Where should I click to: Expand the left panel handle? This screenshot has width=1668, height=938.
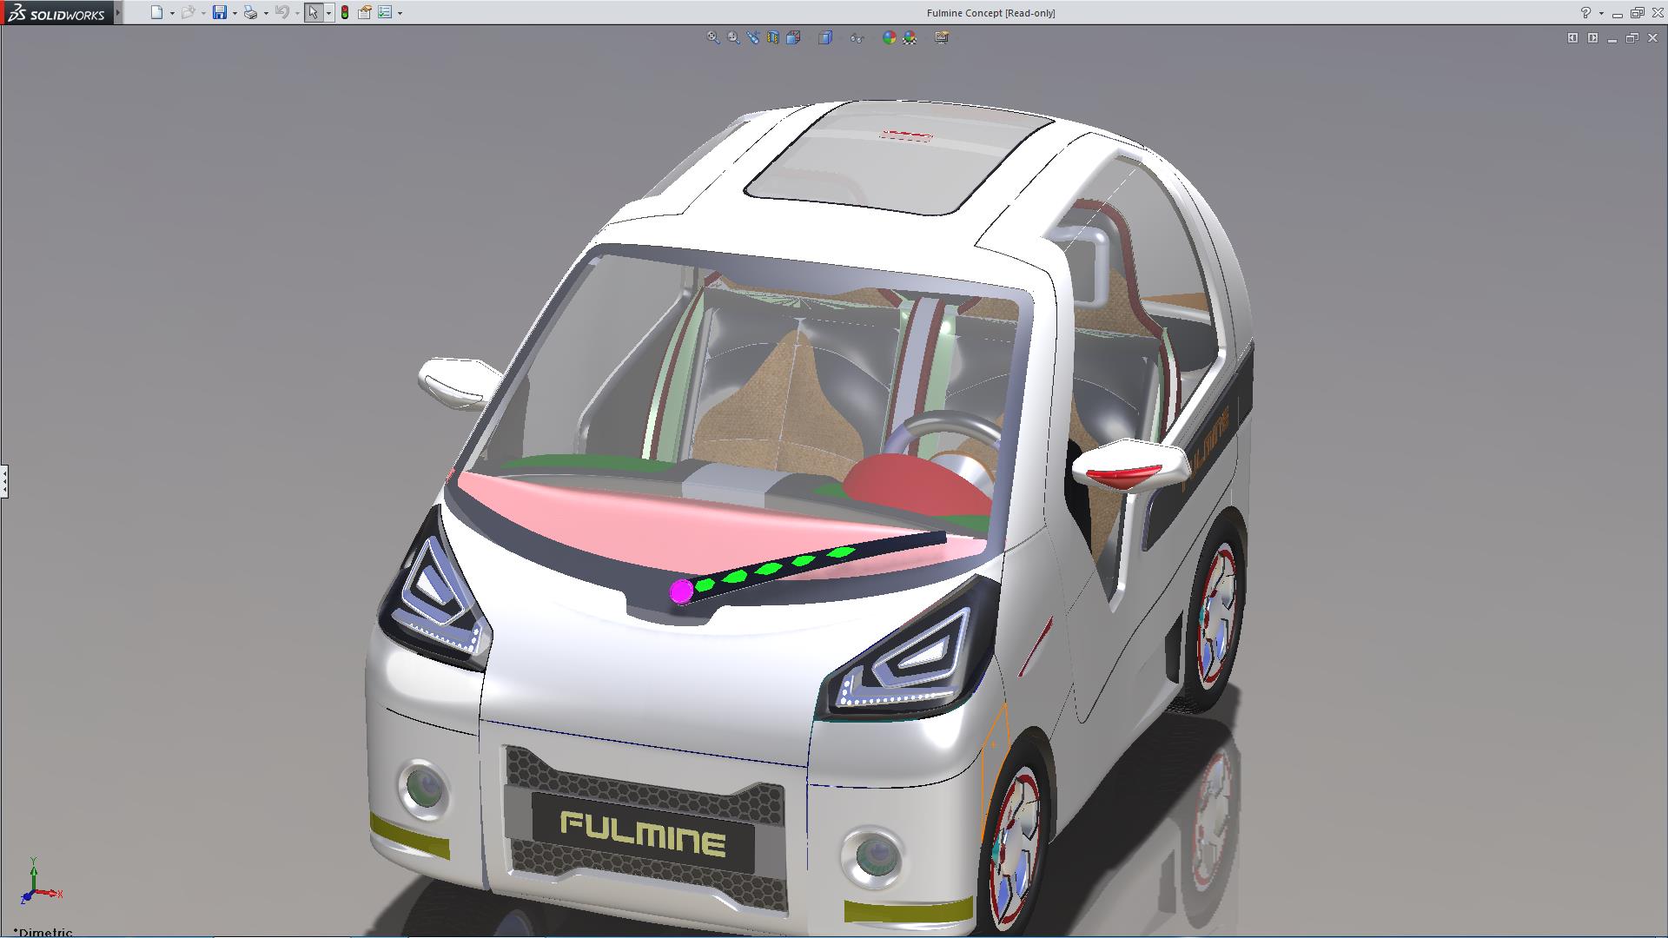[4, 480]
